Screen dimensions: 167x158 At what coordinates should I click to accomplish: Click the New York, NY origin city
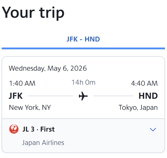[30, 107]
